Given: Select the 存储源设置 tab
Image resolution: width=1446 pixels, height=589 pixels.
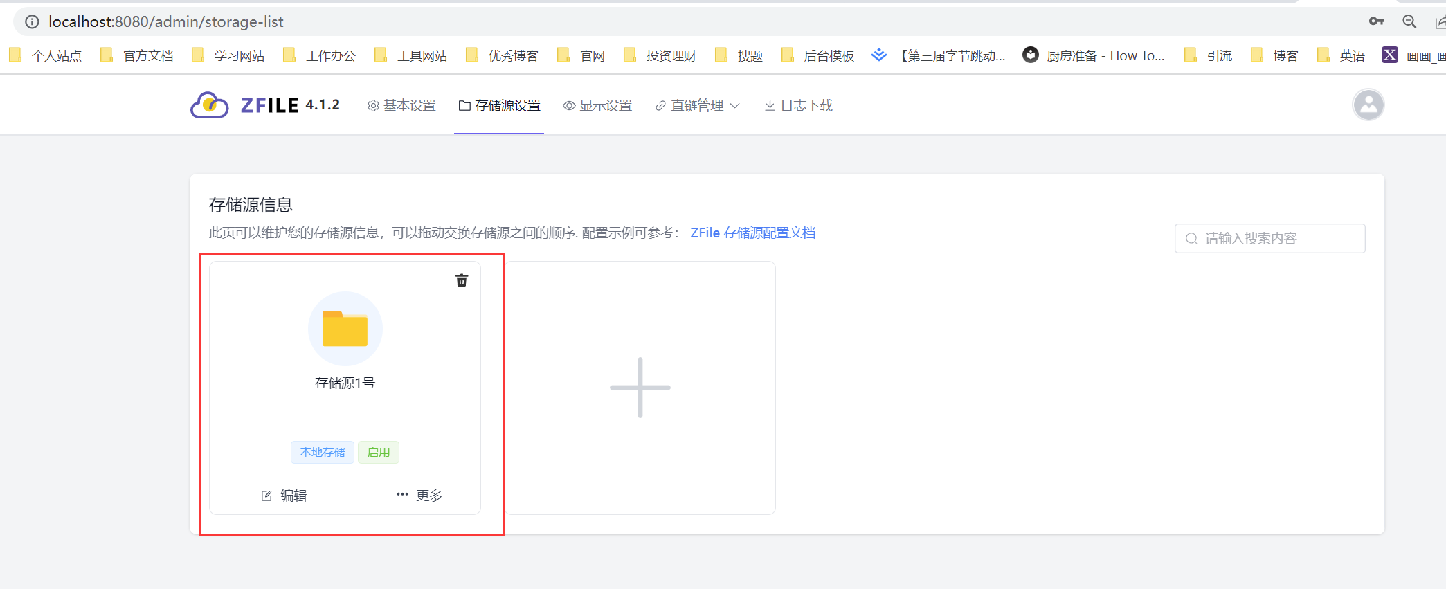Looking at the screenshot, I should [x=499, y=106].
